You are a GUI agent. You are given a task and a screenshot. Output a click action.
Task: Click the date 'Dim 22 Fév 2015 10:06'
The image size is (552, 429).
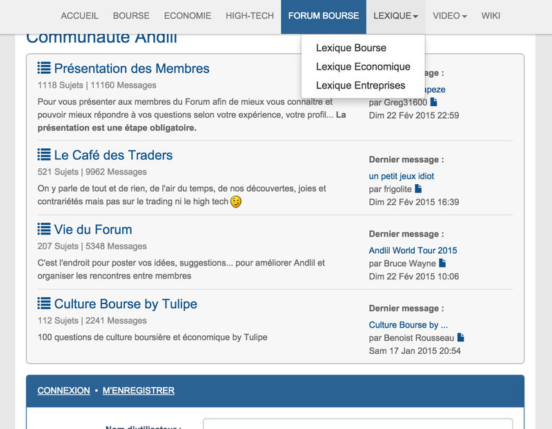click(414, 277)
